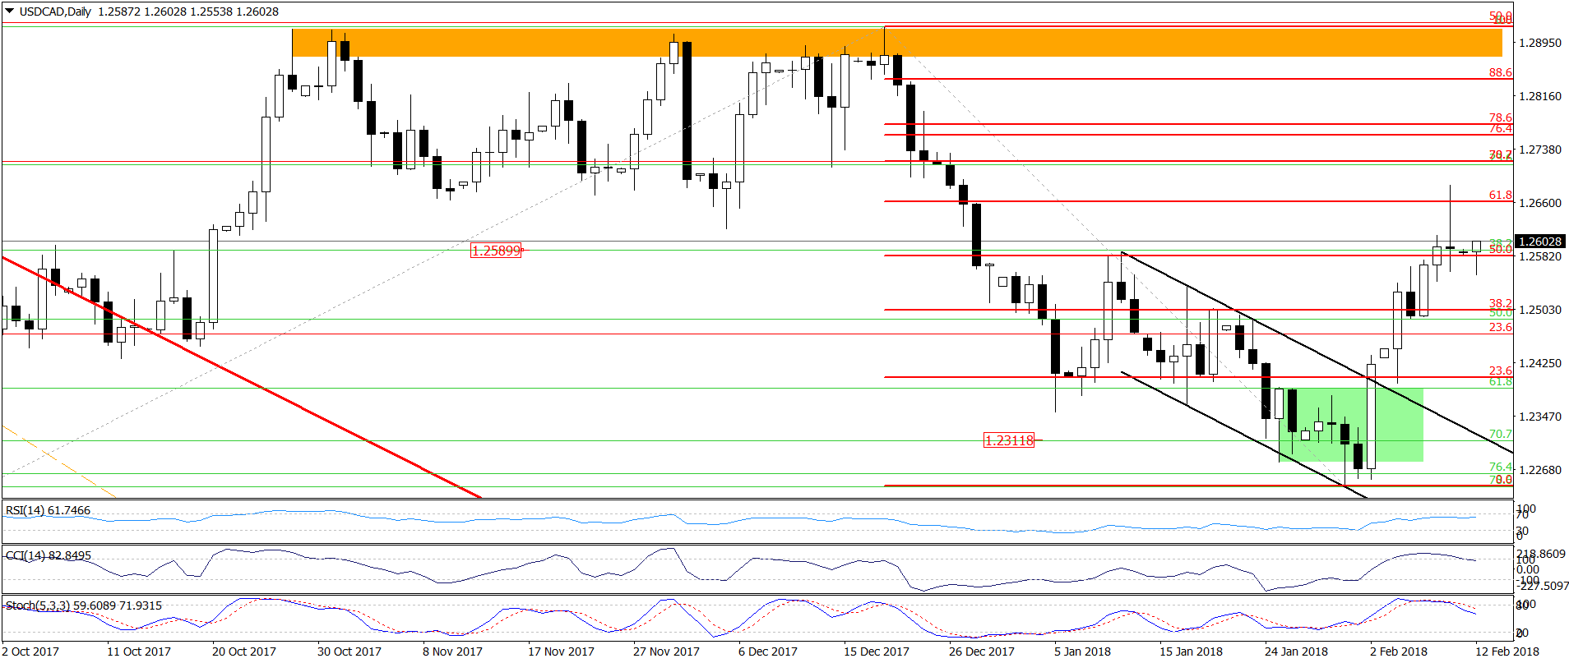The width and height of the screenshot is (1569, 663).
Task: Click the 30 Oct 2017 date label
Action: coord(349,651)
